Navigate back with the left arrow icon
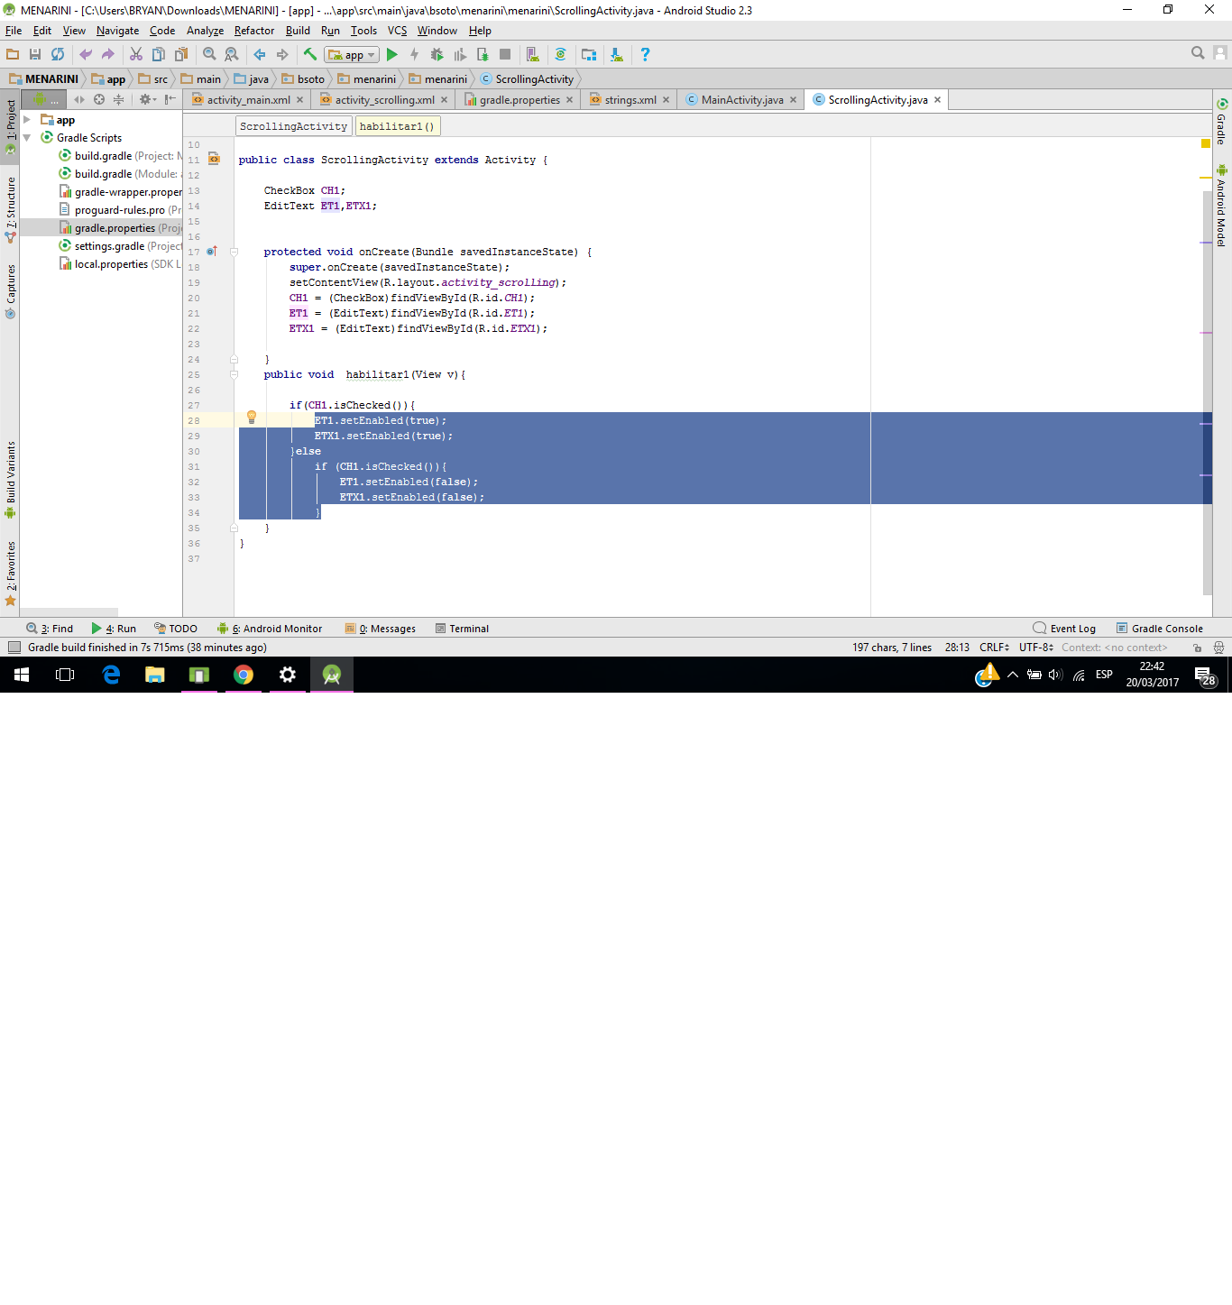 click(260, 55)
